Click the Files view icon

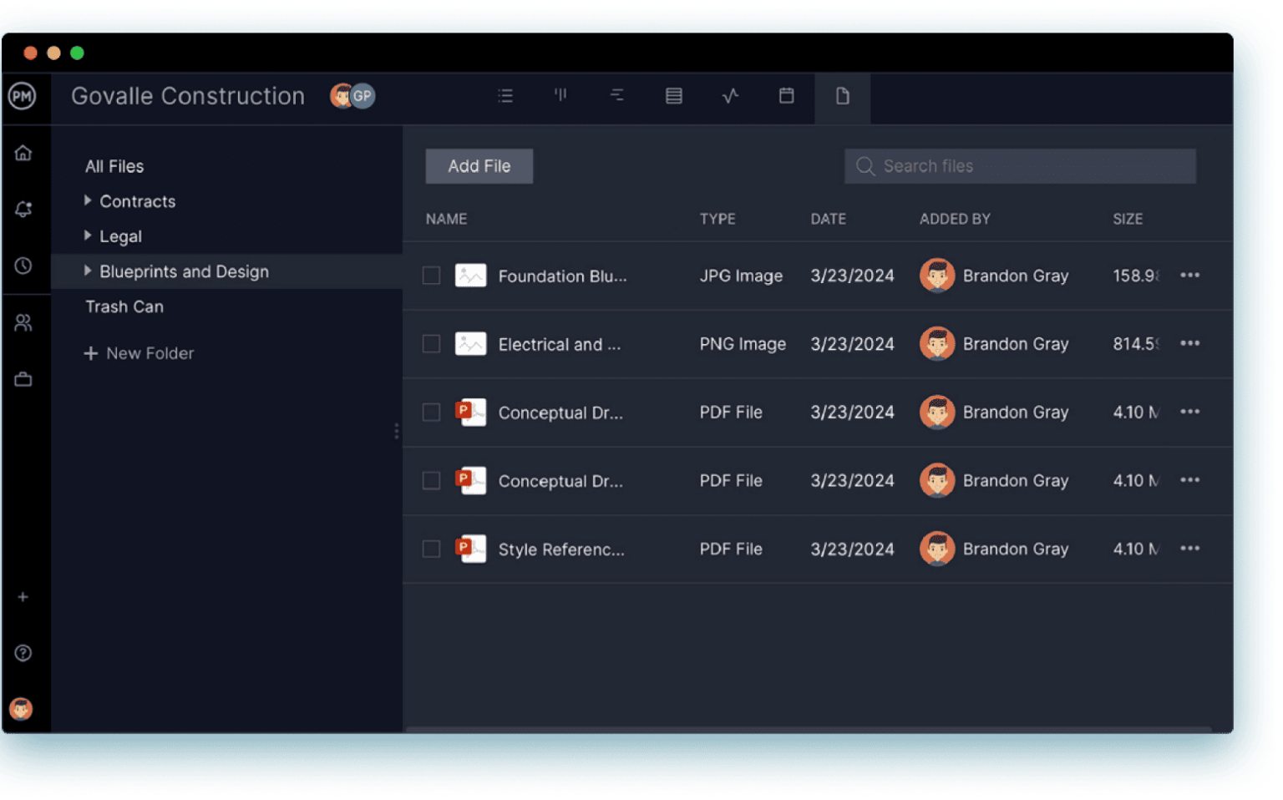pos(842,95)
